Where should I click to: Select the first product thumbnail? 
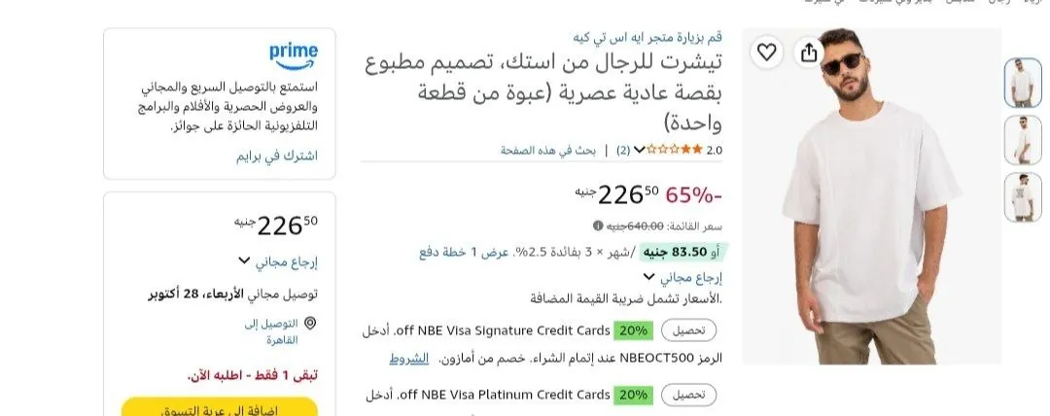(1023, 83)
